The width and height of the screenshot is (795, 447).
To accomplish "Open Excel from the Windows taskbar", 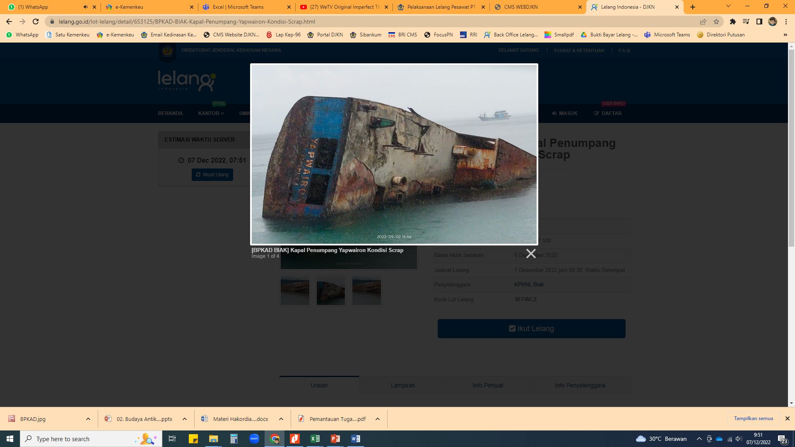I will click(315, 439).
